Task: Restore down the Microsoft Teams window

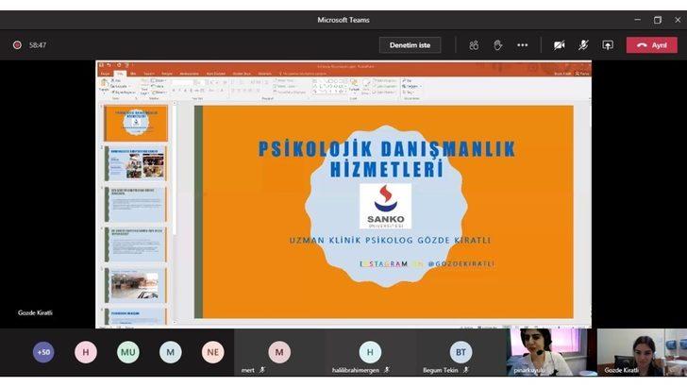Action: click(658, 20)
